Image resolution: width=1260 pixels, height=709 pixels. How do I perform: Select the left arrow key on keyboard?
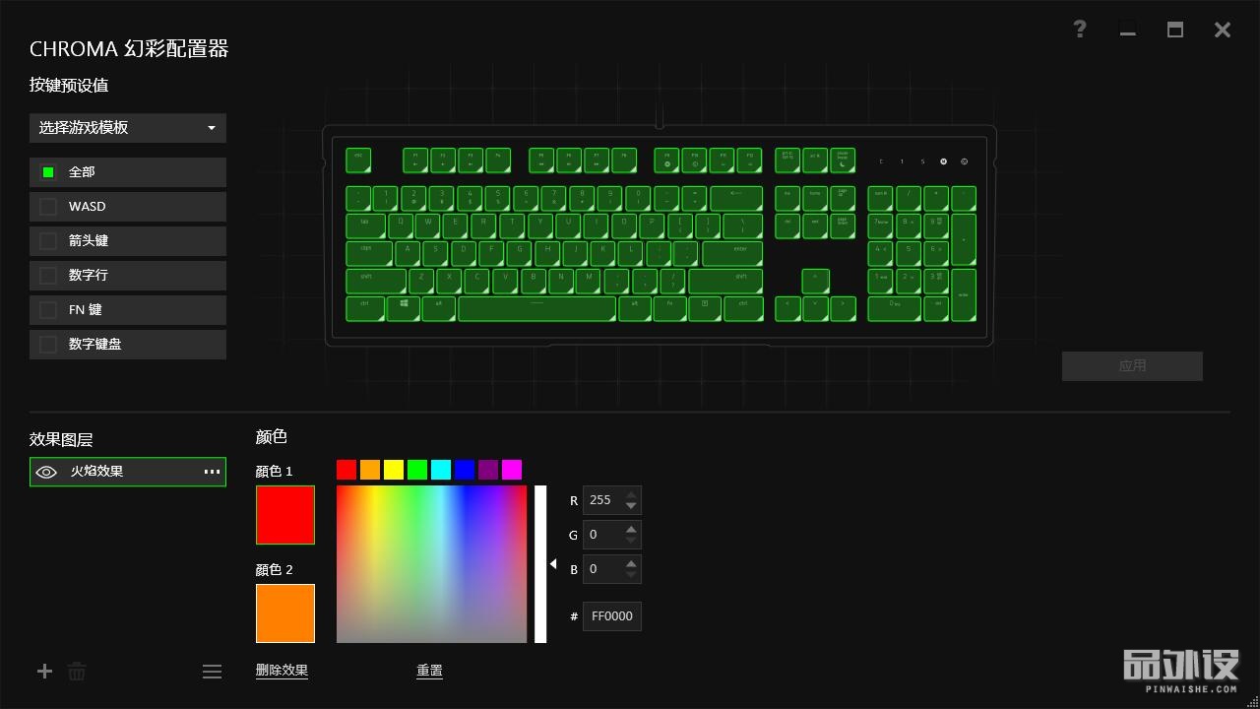coord(787,308)
